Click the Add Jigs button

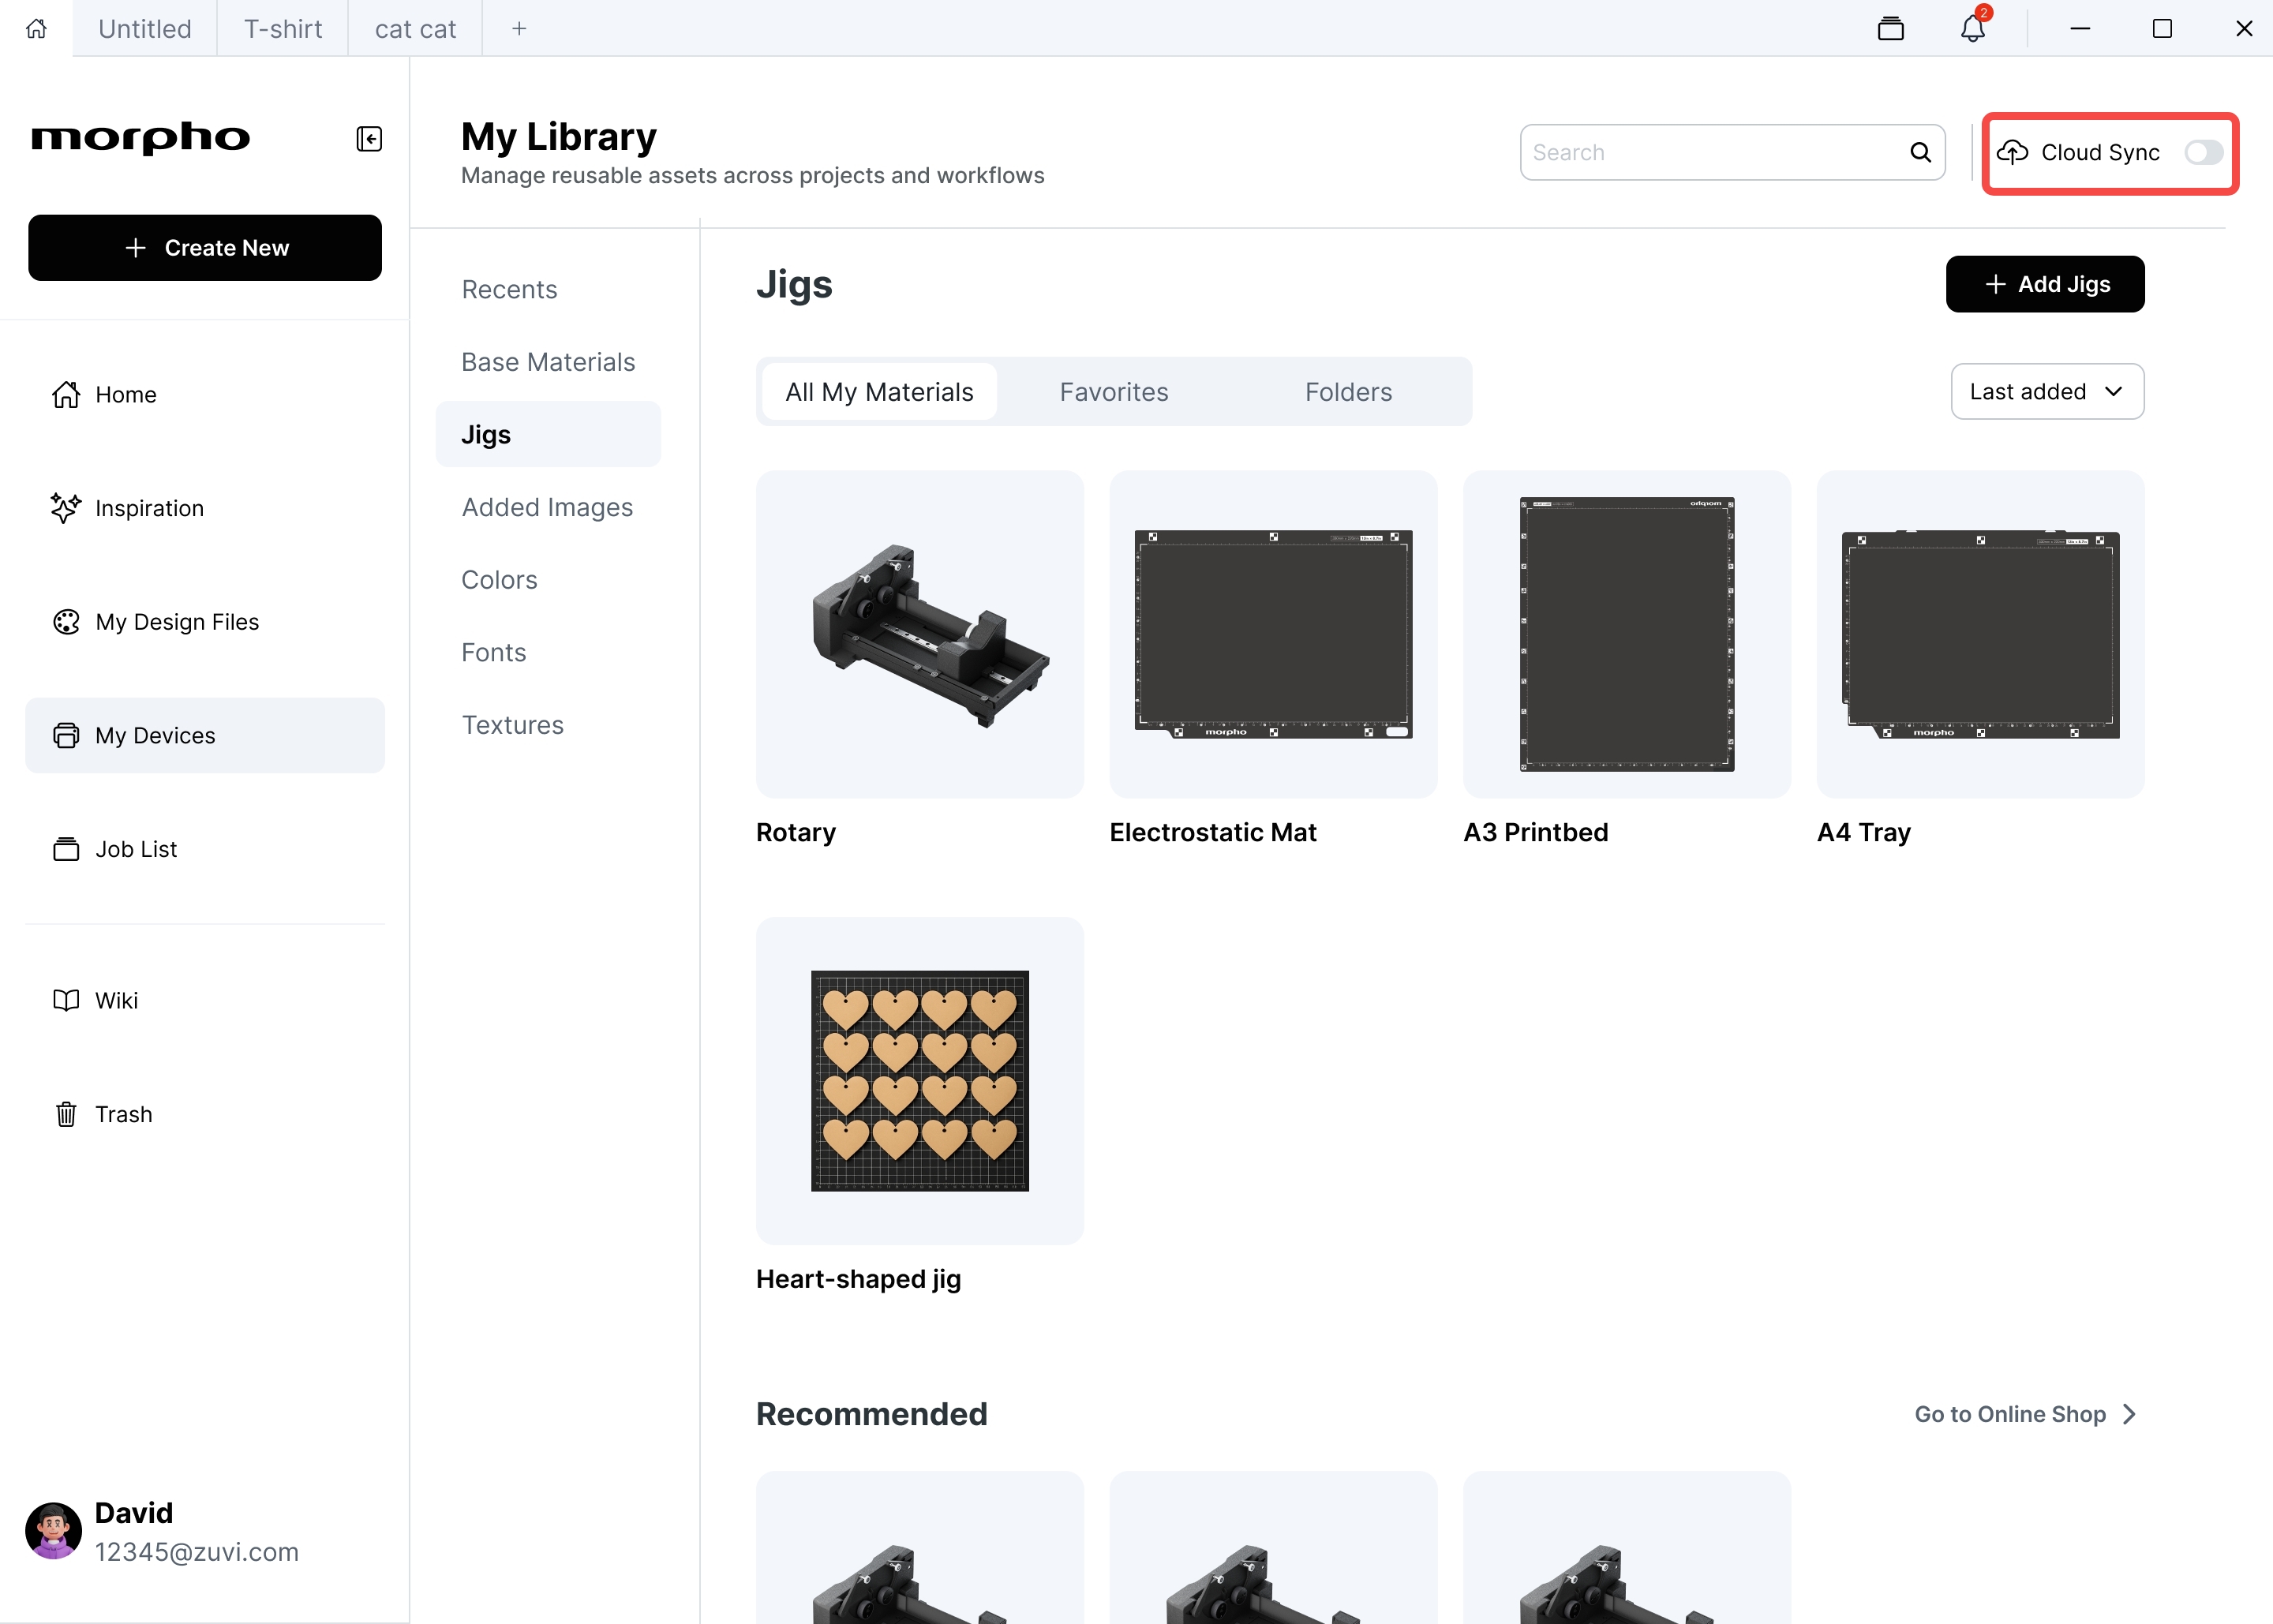pyautogui.click(x=2045, y=284)
